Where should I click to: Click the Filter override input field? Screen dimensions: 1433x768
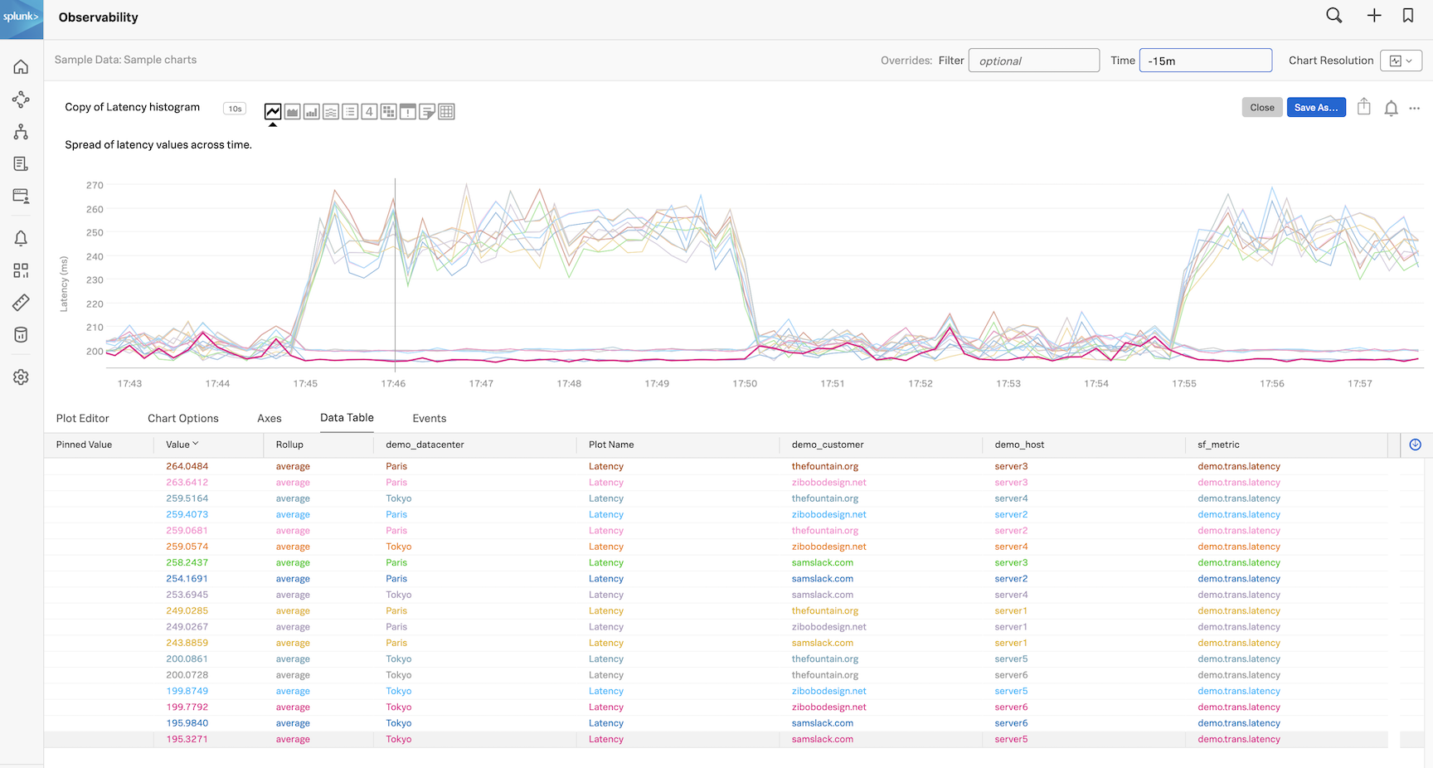click(x=1033, y=61)
